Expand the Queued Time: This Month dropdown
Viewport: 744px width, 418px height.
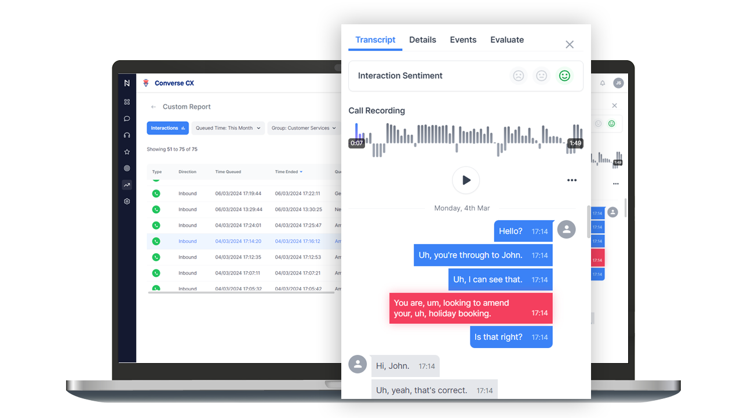coord(228,128)
